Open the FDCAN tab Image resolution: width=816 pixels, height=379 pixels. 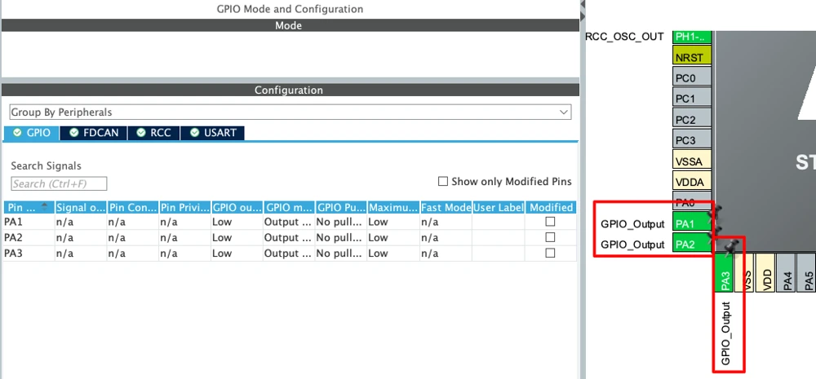94,133
